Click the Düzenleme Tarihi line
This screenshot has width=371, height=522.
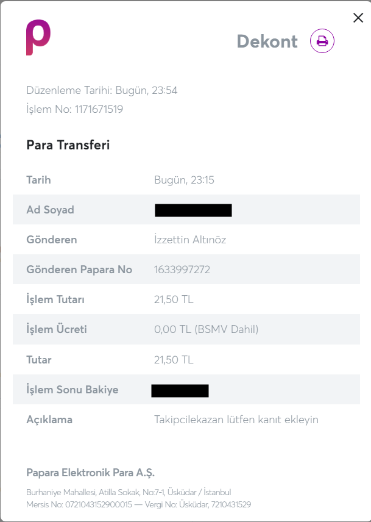click(102, 90)
